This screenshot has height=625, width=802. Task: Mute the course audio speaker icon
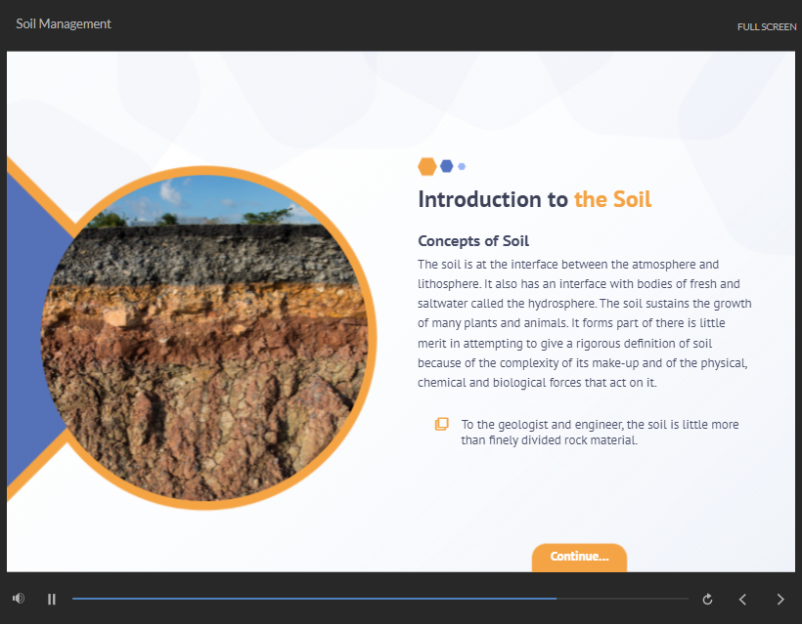coord(19,598)
